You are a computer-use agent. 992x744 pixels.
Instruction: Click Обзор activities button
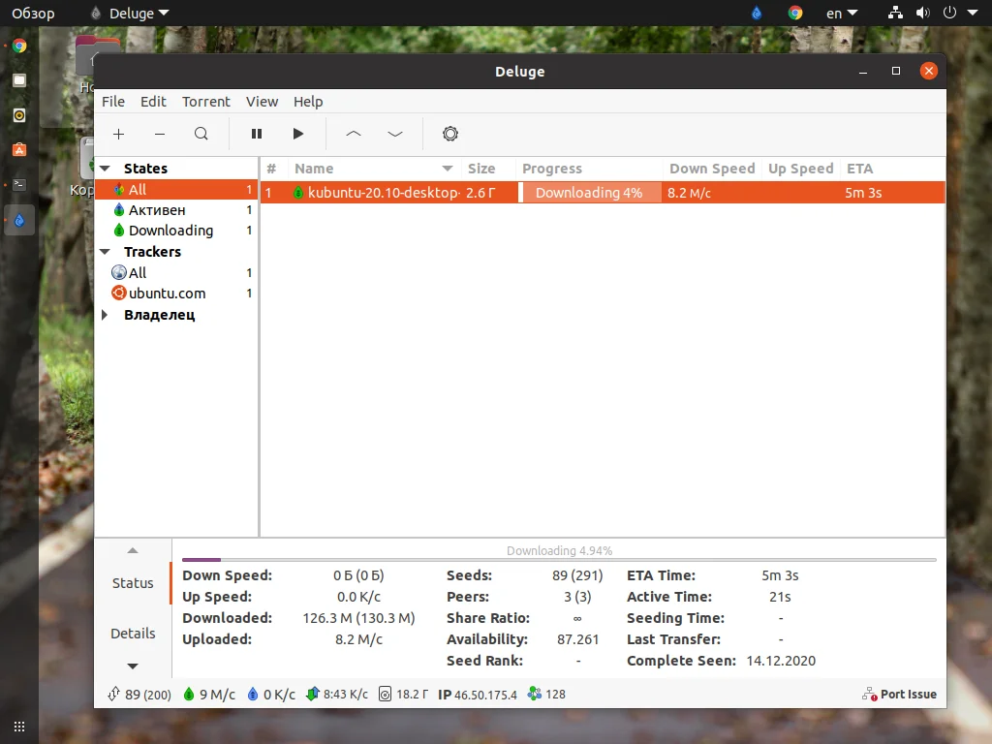(33, 13)
